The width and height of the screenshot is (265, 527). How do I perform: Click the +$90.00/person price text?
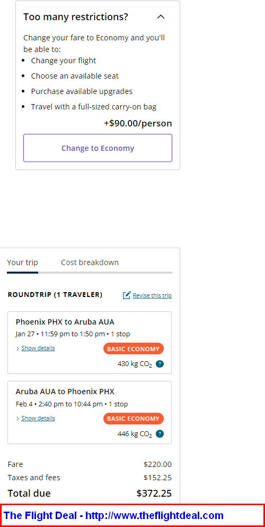(138, 123)
